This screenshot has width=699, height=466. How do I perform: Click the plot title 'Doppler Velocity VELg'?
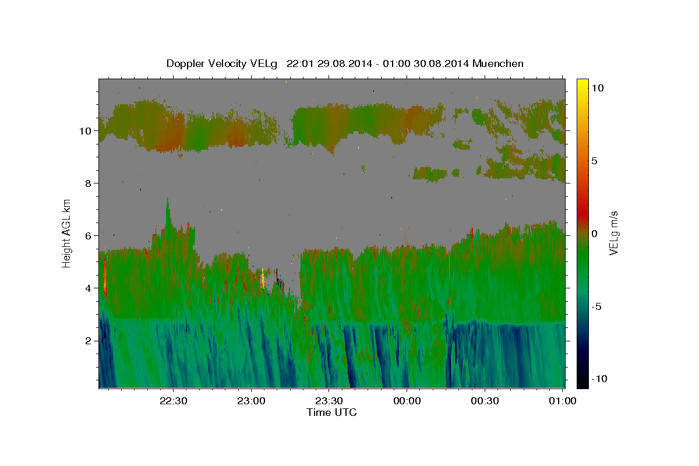click(223, 63)
